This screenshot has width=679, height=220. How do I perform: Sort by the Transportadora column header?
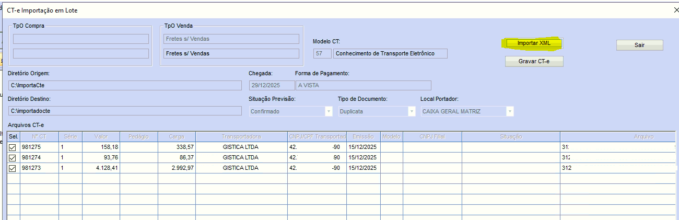pos(241,136)
